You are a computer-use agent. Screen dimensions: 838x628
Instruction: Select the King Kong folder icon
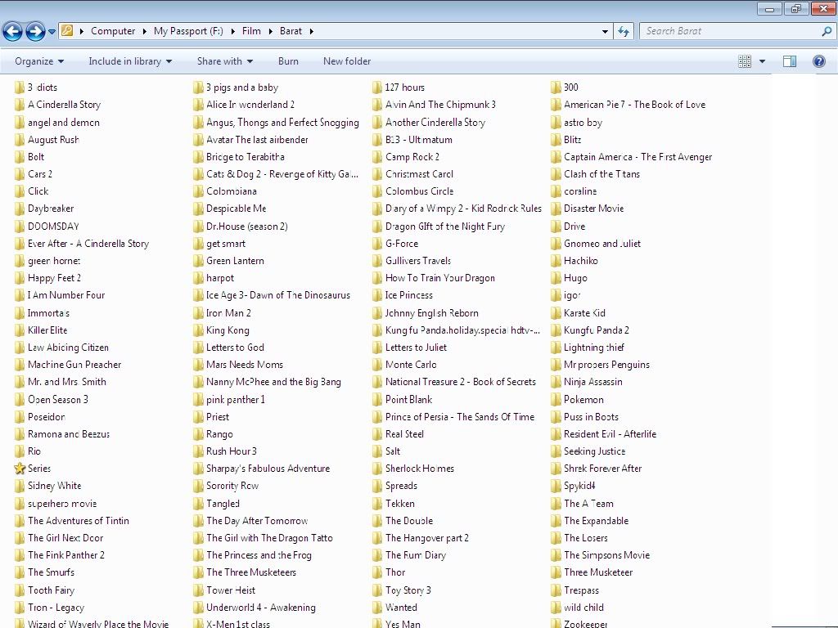(198, 330)
